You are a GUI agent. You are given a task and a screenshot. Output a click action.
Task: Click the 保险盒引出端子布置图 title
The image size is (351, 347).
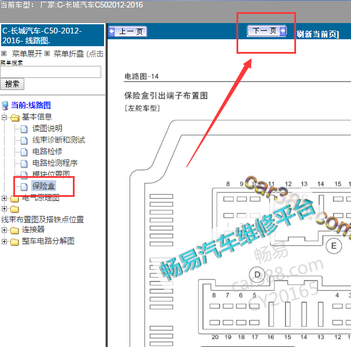[166, 96]
